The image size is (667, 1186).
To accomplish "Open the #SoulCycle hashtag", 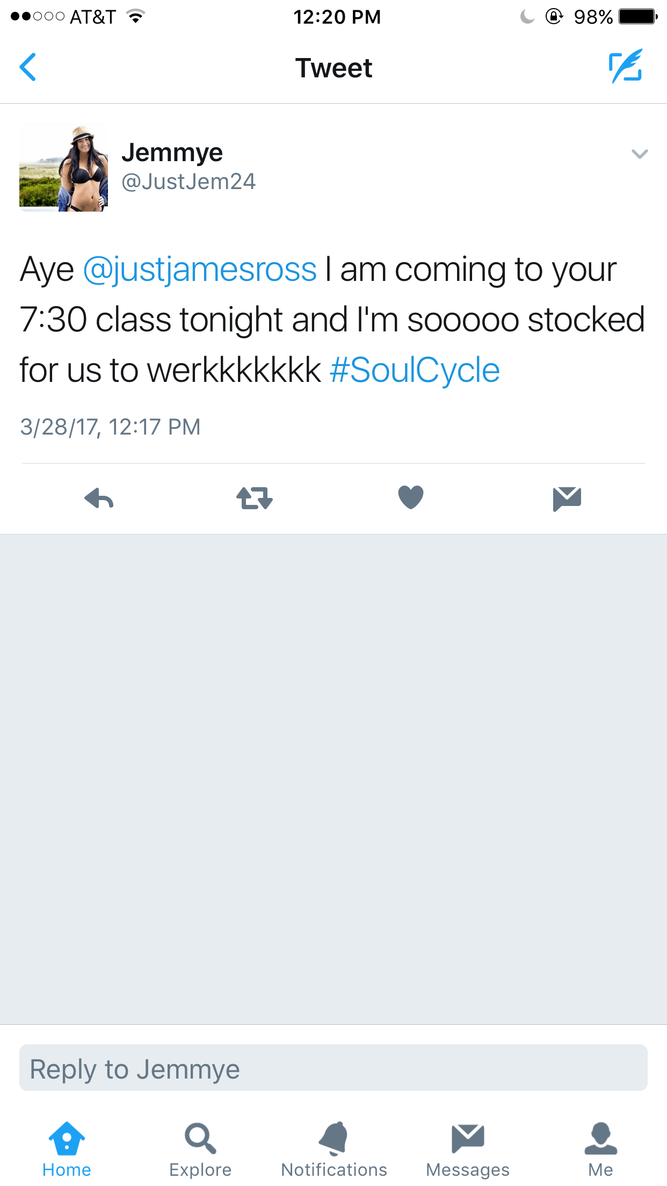I will [415, 370].
